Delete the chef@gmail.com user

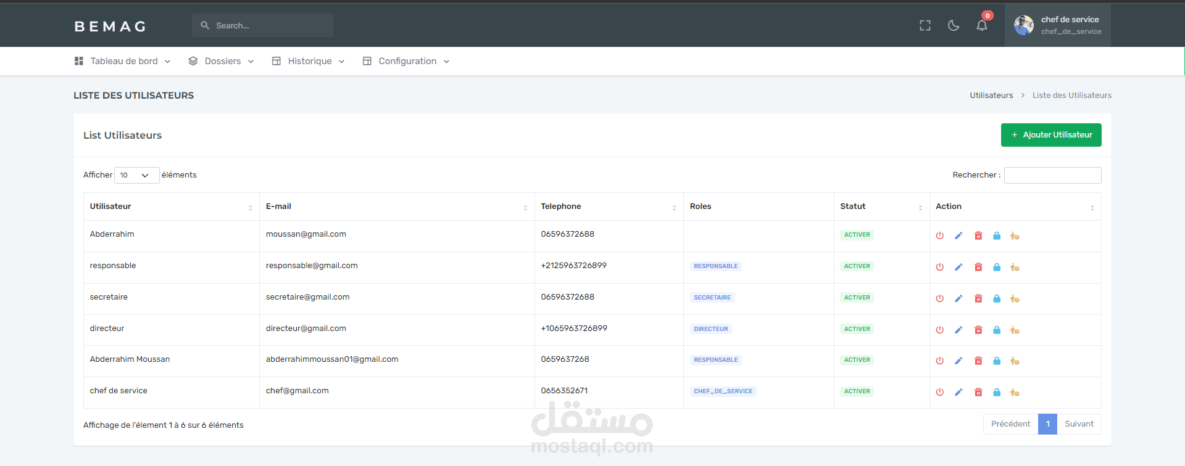978,392
